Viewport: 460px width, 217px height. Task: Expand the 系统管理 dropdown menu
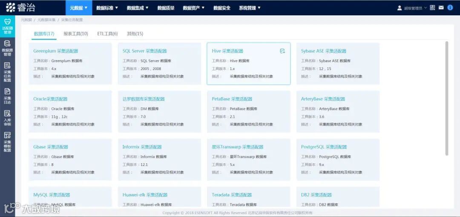point(250,8)
